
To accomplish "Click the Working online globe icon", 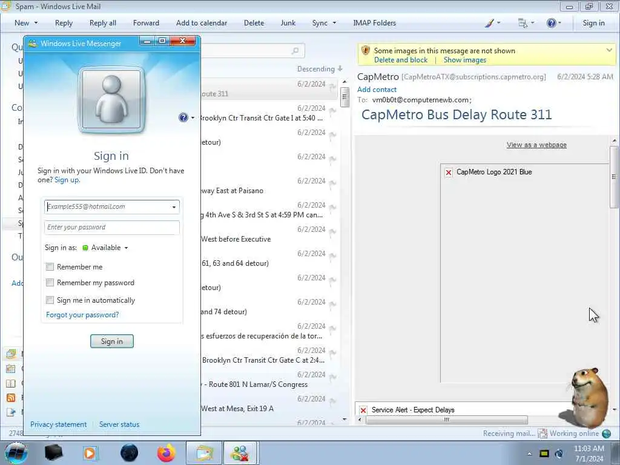I will click(x=606, y=434).
